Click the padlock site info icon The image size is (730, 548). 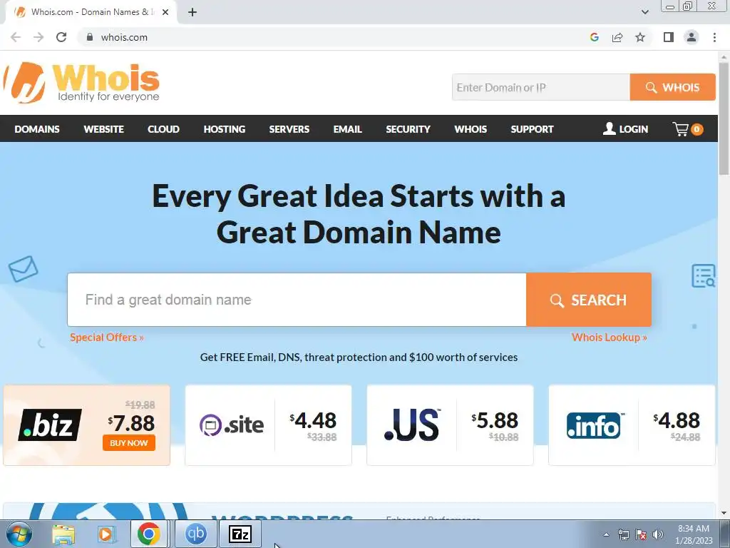90,37
